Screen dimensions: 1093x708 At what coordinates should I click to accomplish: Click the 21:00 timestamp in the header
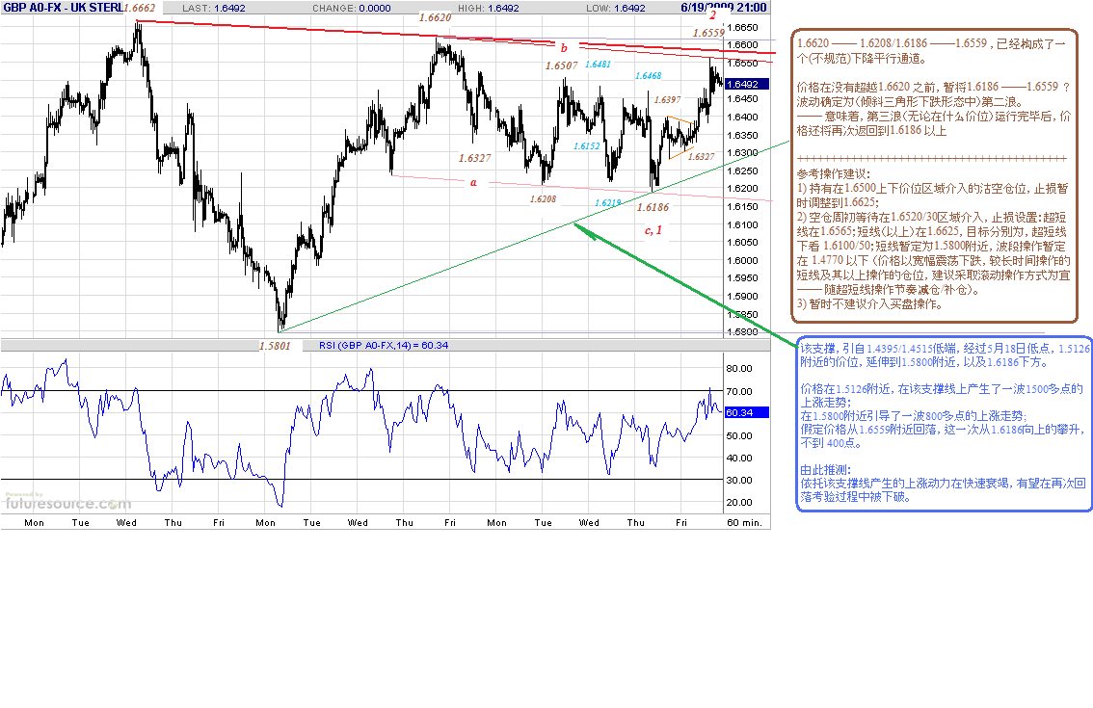pos(752,8)
